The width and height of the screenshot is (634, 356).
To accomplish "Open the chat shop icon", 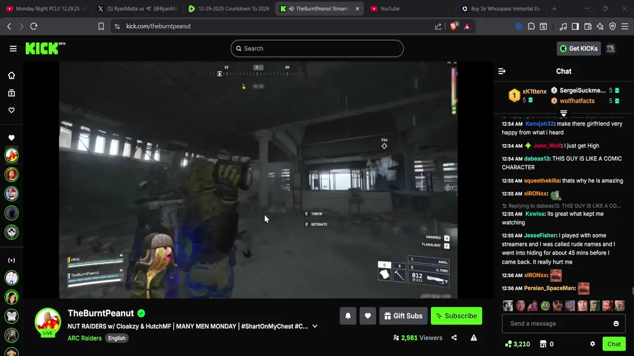I will click(543, 344).
